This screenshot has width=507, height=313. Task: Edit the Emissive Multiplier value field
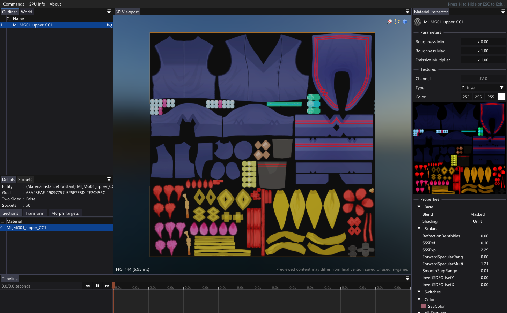[483, 60]
